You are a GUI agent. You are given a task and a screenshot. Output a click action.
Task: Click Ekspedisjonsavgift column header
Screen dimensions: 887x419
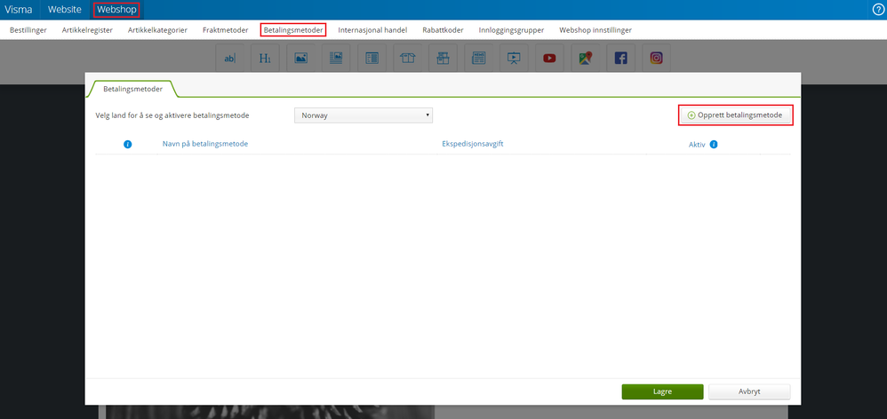473,144
